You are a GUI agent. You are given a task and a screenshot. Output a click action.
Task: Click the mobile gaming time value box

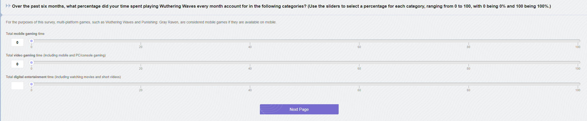pyautogui.click(x=17, y=42)
